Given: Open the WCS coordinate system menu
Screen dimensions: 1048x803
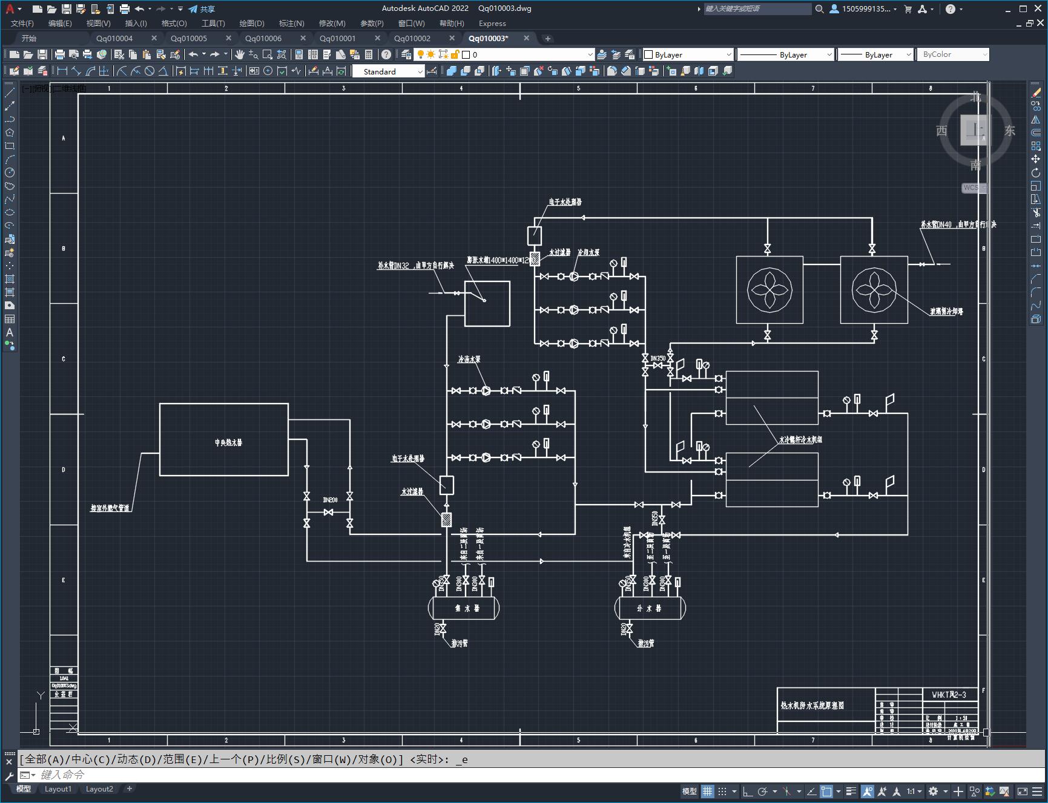Looking at the screenshot, I should (x=974, y=188).
